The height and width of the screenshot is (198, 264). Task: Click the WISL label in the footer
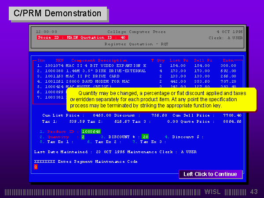pos(214,192)
